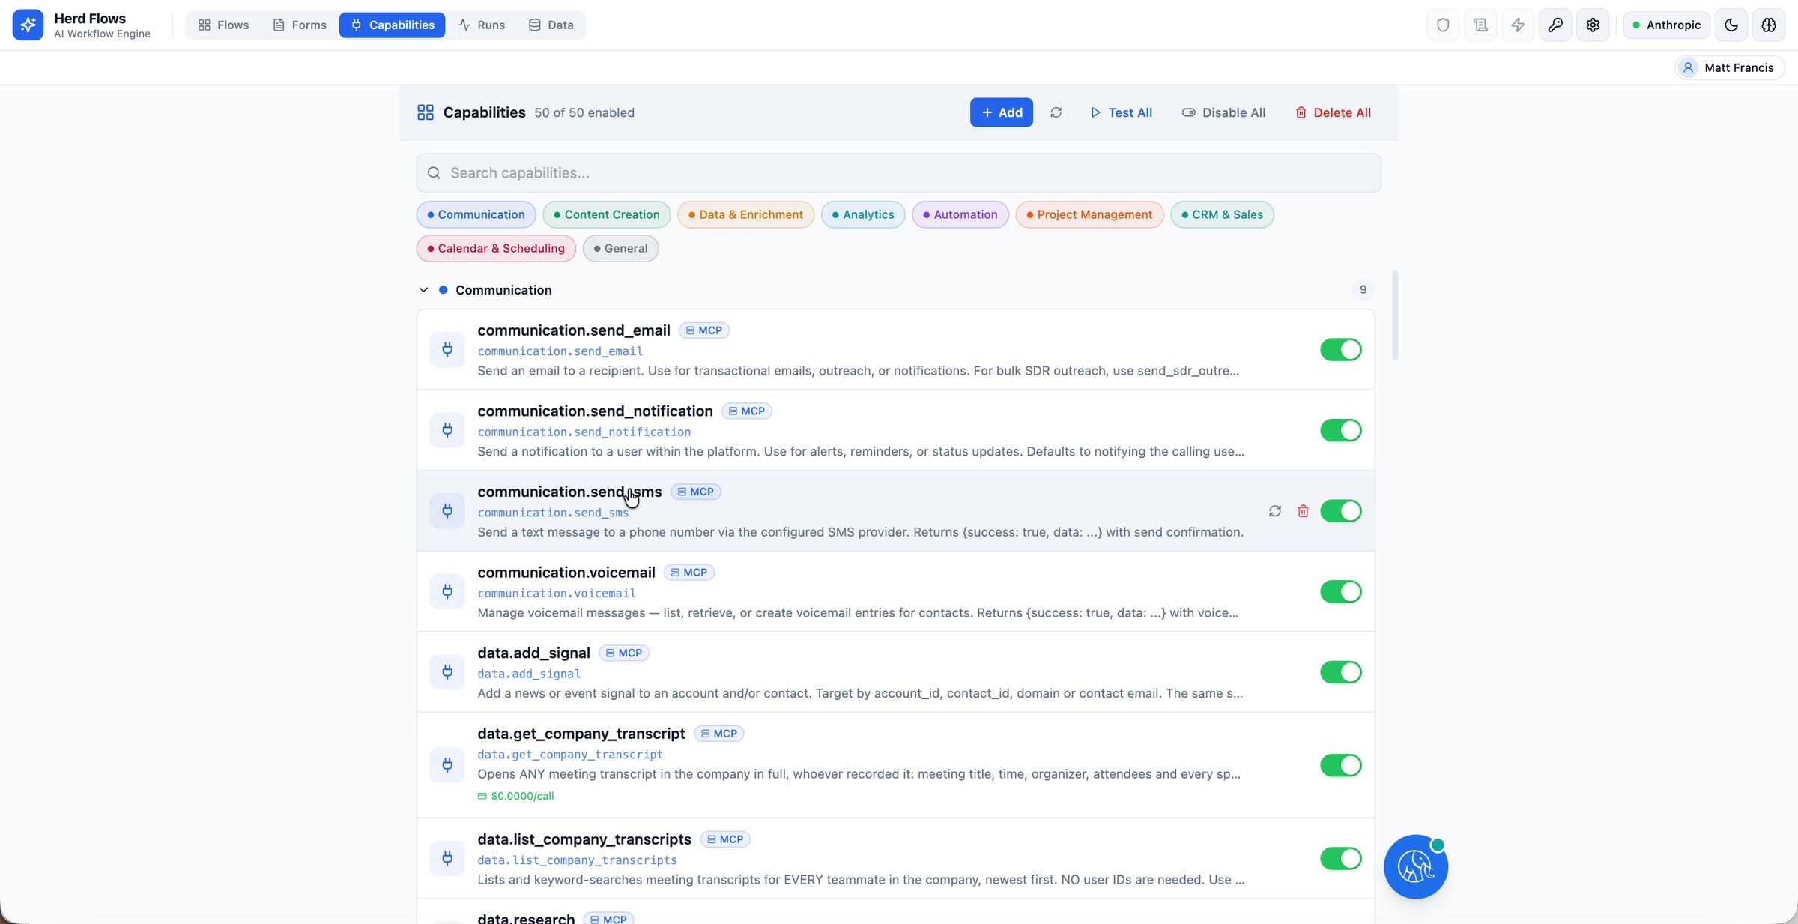This screenshot has width=1798, height=924.
Task: Click the plug icon for data.add_signal
Action: (447, 672)
